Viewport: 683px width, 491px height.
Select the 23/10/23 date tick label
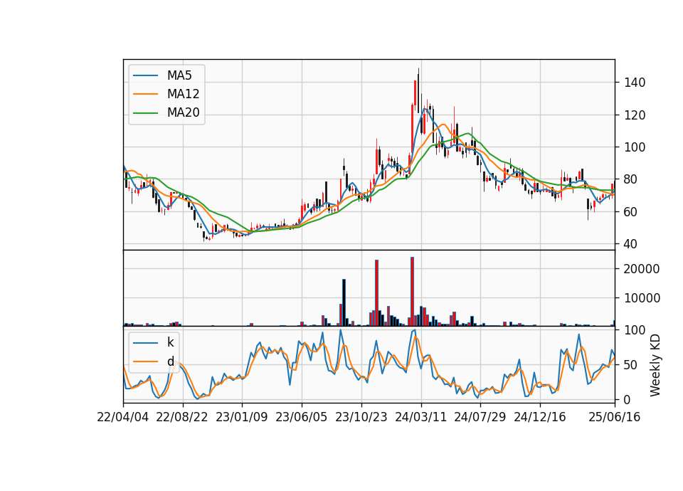pos(361,417)
